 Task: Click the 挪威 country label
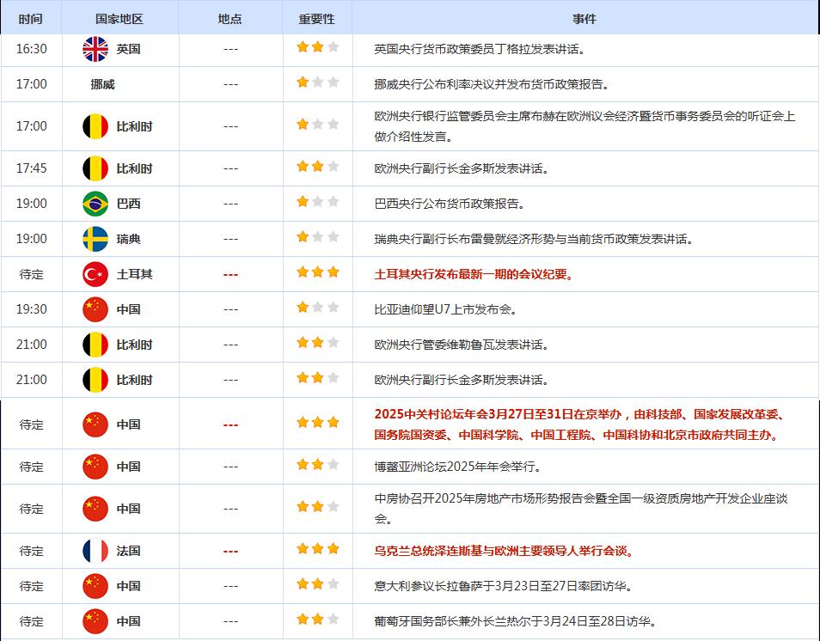102,84
